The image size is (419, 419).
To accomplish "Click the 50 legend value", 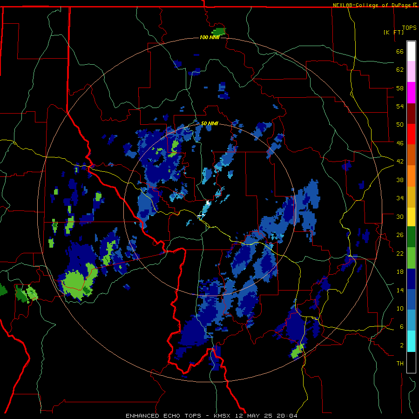I will 400,124.
